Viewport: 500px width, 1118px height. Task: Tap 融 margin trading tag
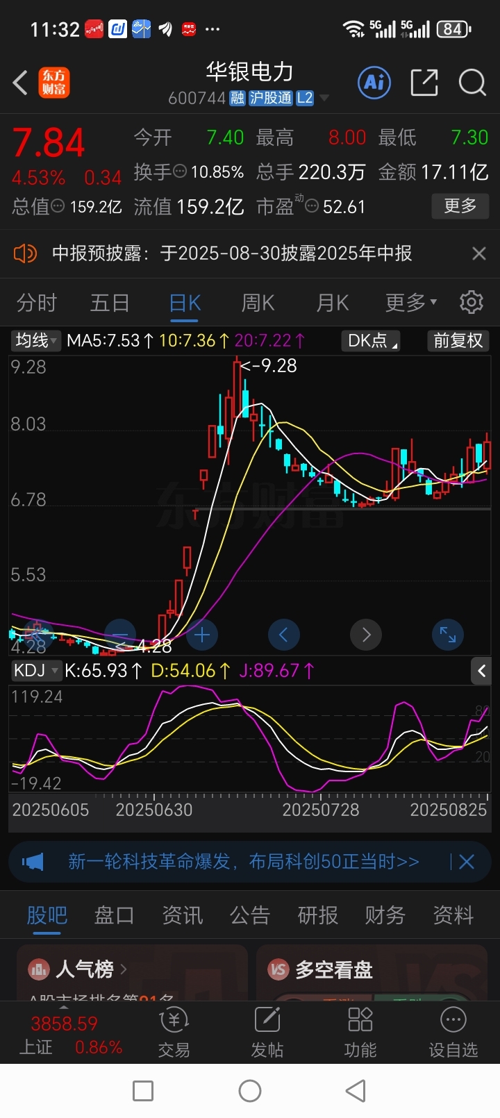(x=237, y=98)
